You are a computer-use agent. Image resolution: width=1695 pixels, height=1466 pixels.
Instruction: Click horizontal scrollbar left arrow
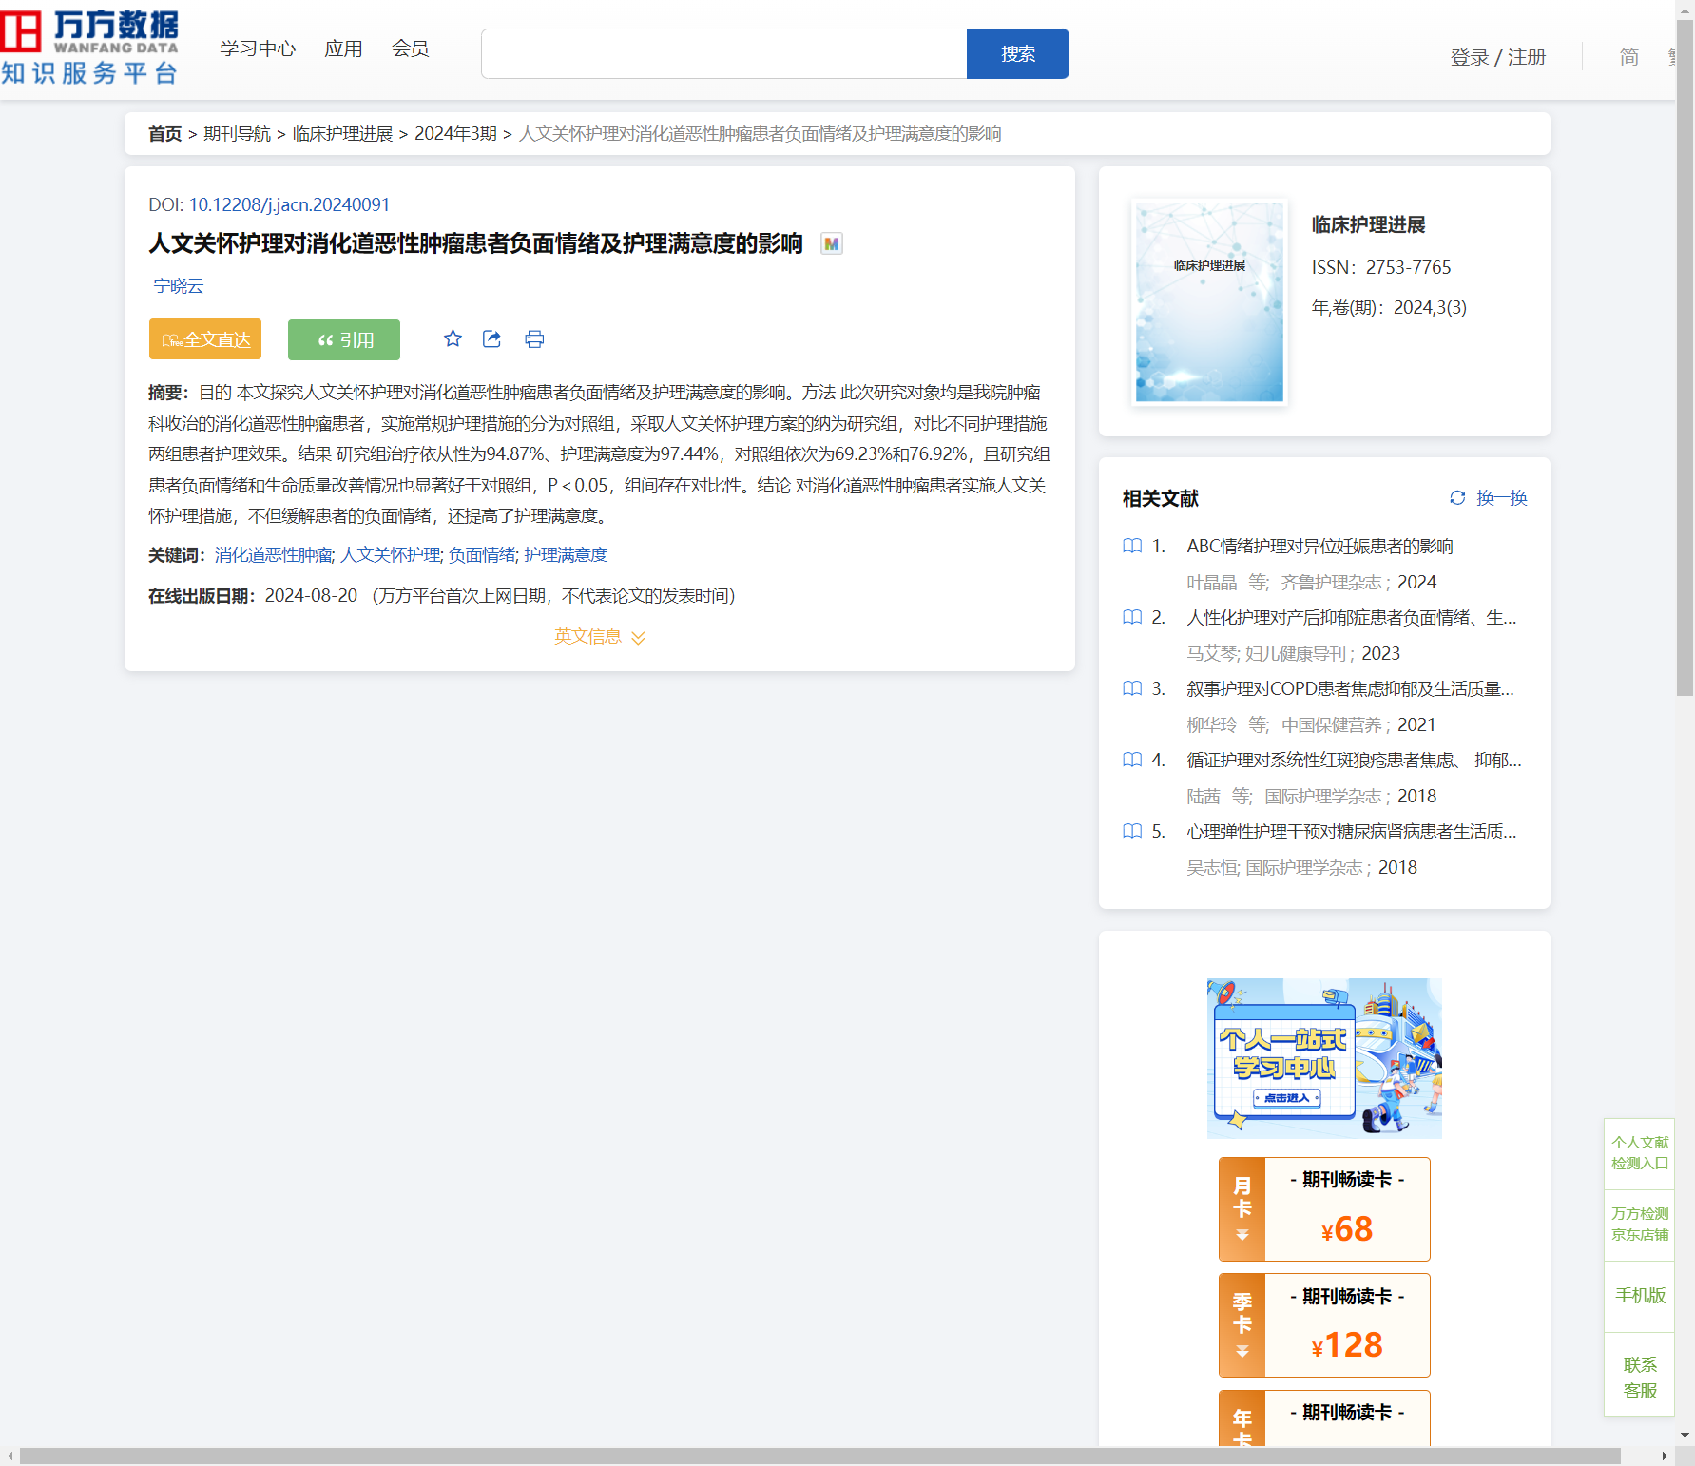pos(10,1456)
